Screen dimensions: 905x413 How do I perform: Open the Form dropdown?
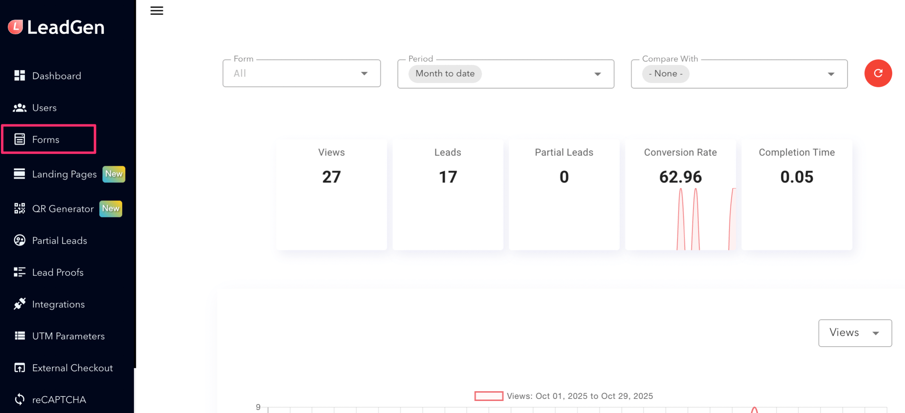click(x=301, y=73)
